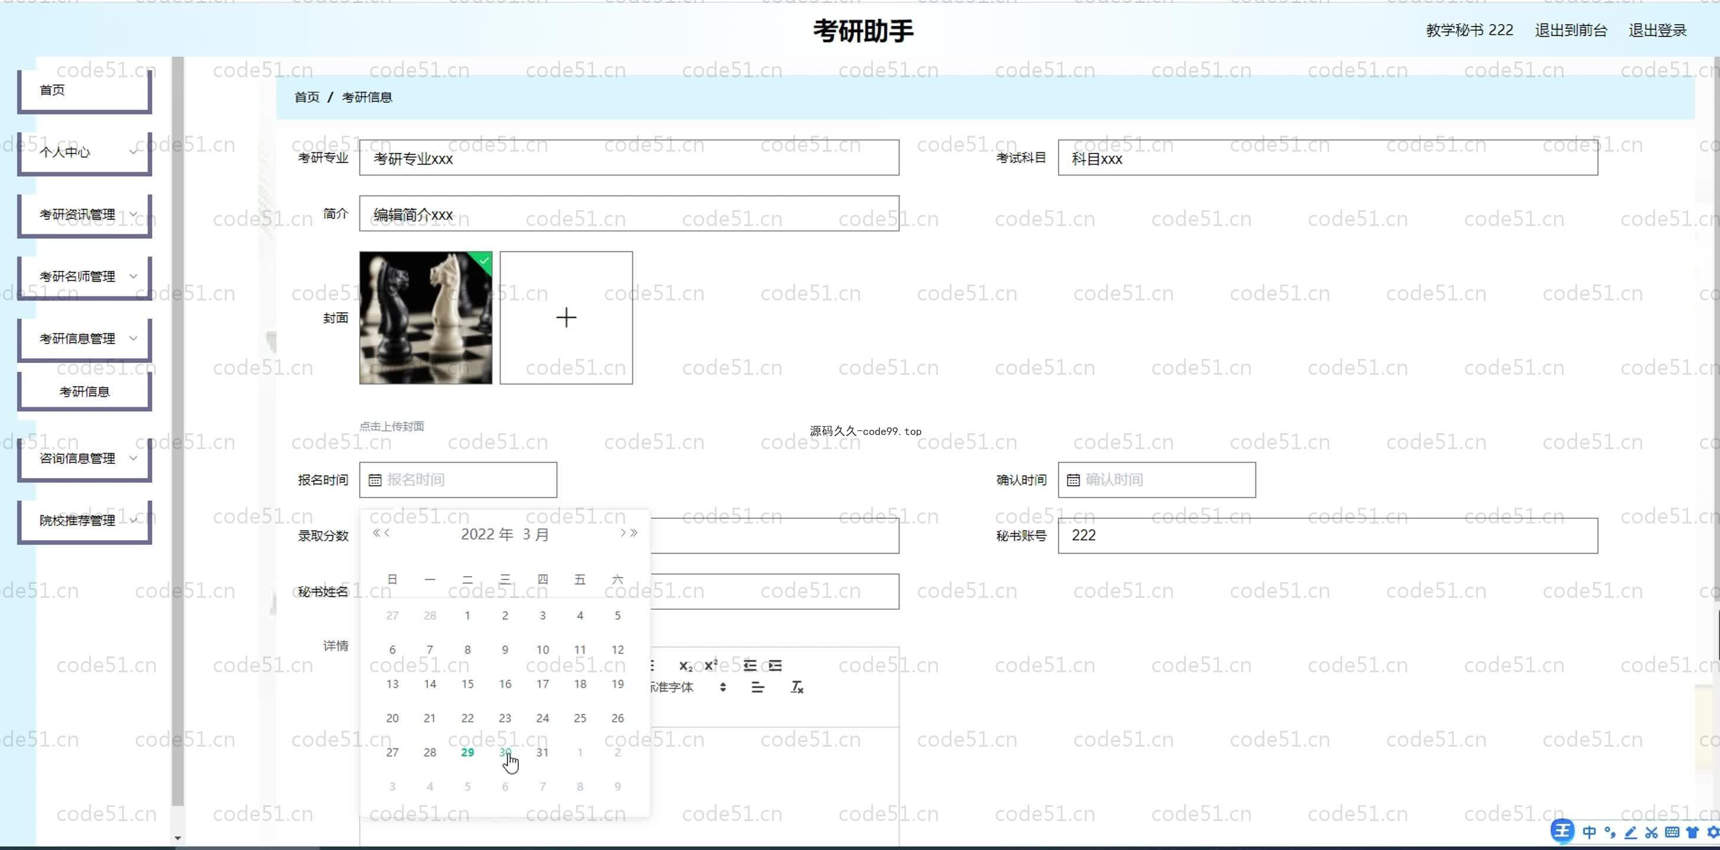
Task: Toggle punctuation mode in IME bar
Action: pyautogui.click(x=1610, y=832)
